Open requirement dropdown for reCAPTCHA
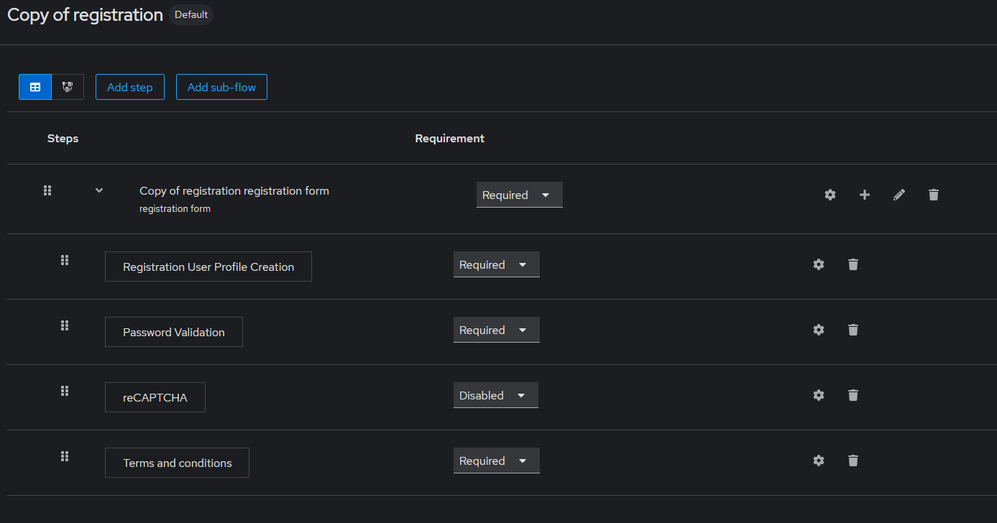 point(495,395)
